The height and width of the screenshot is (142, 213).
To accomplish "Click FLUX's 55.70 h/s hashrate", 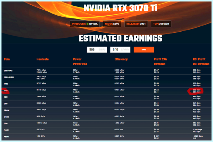I will 40,130.
